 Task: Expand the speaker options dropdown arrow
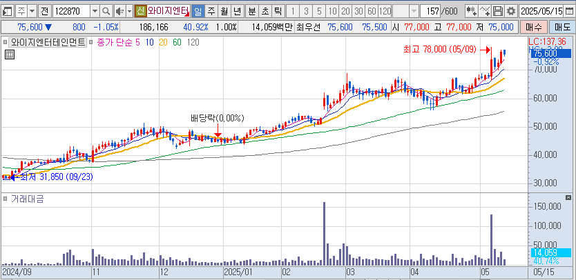128,12
